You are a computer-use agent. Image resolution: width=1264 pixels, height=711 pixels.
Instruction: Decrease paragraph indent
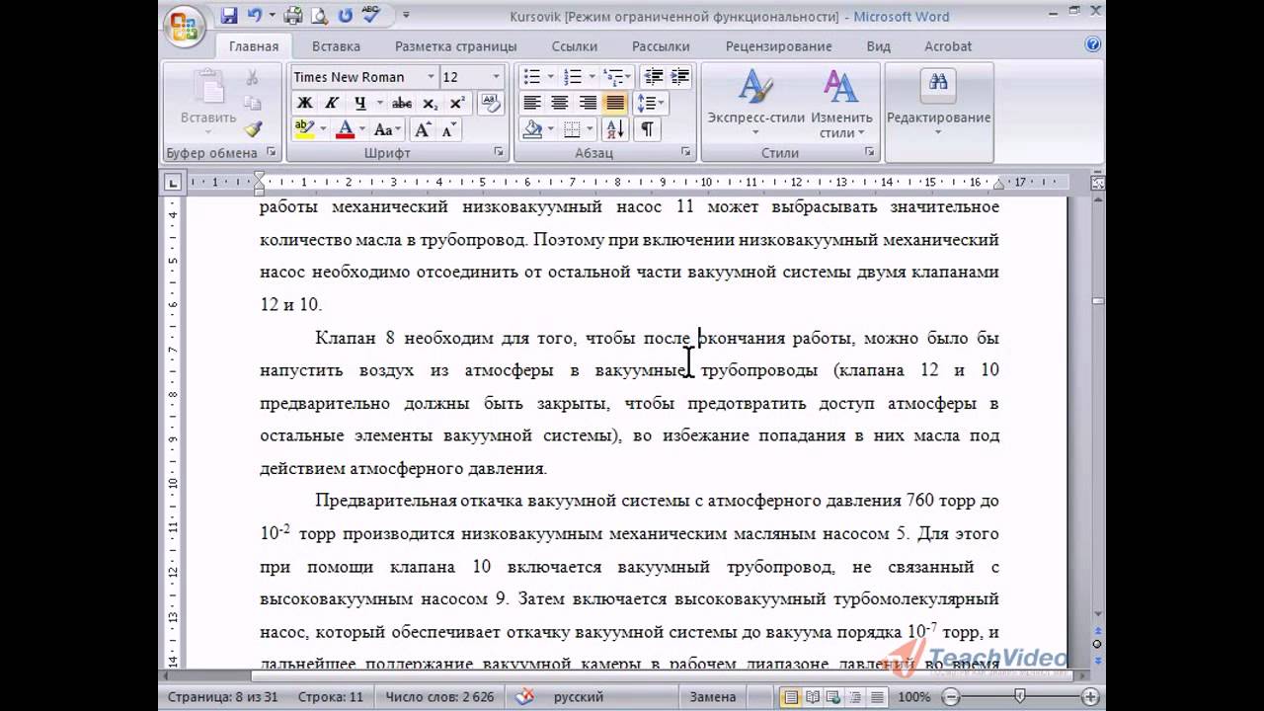pos(653,77)
